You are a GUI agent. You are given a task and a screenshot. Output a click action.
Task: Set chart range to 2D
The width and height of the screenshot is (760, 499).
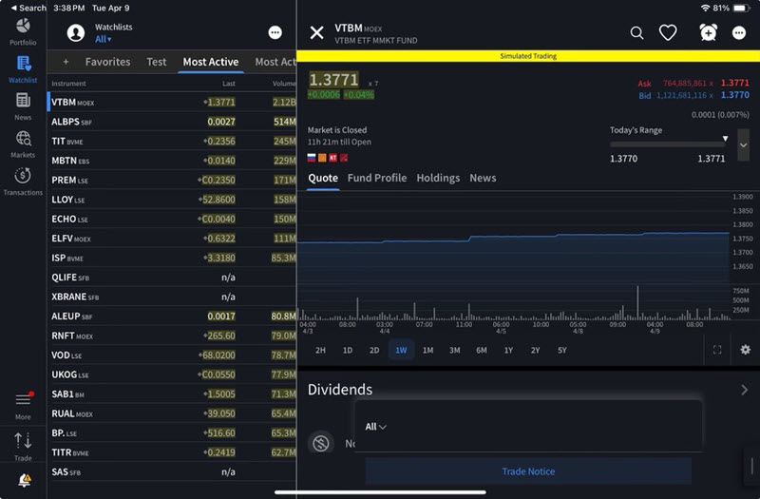tap(374, 350)
